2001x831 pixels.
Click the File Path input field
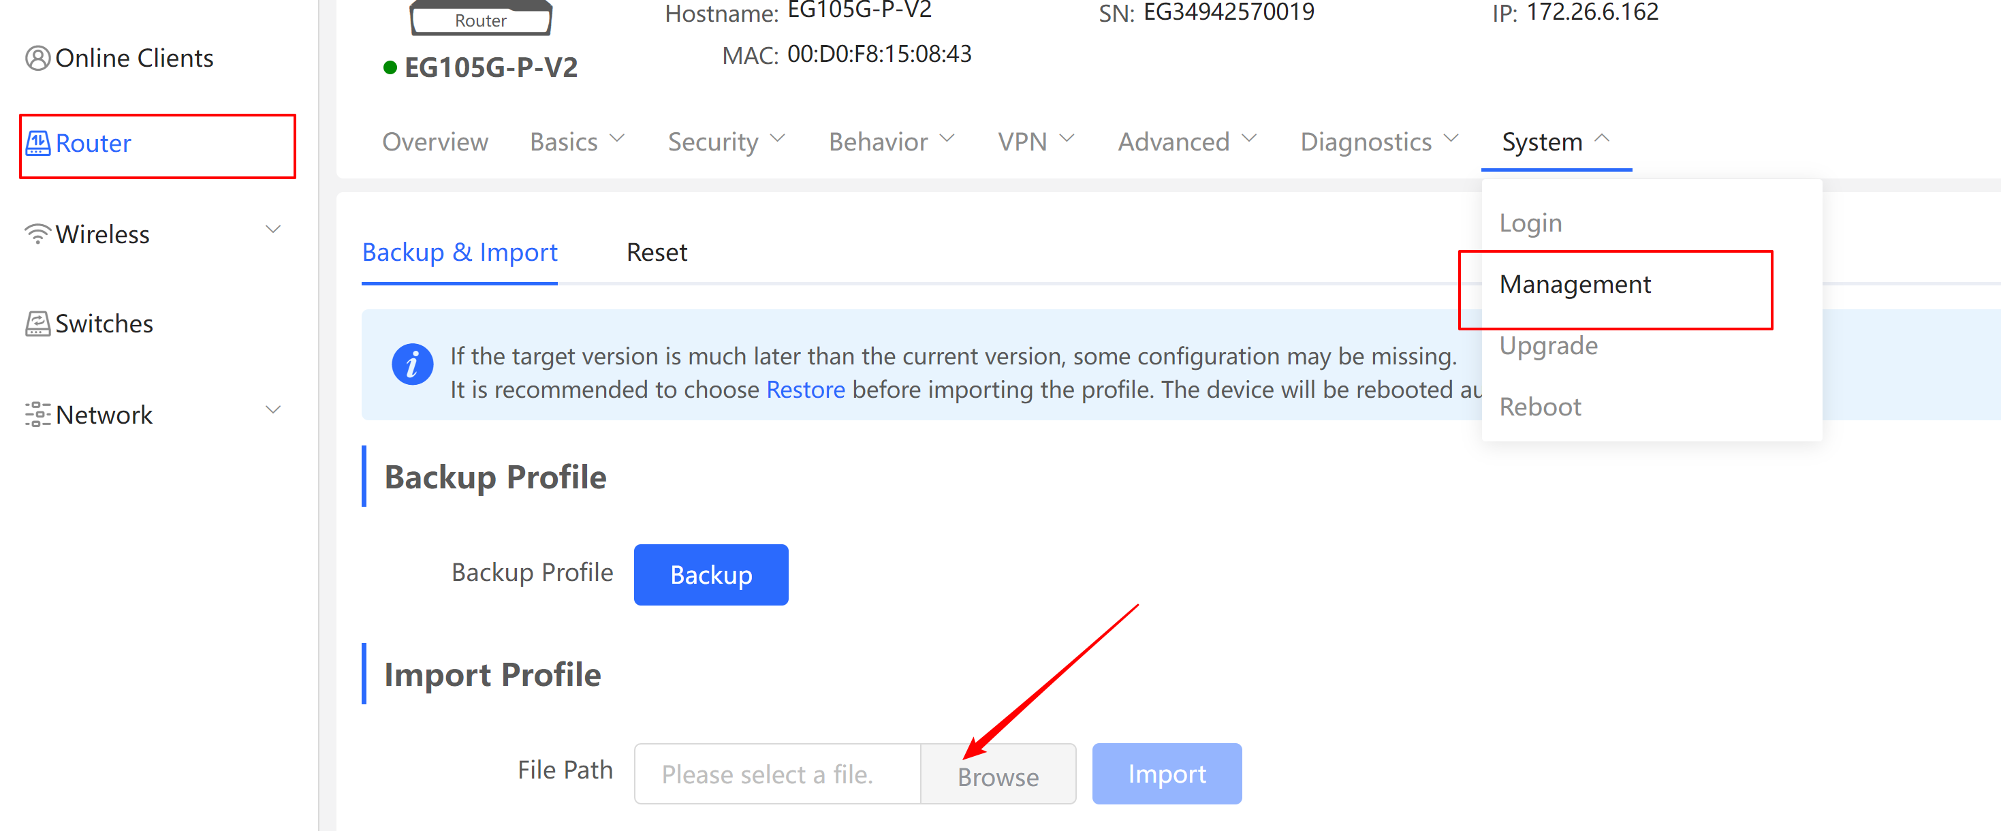778,774
